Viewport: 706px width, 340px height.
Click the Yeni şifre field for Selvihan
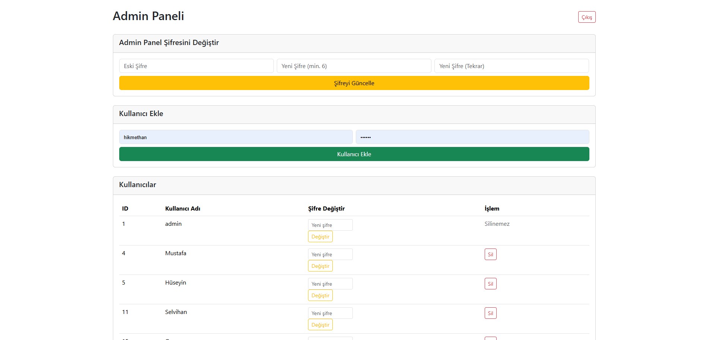click(x=330, y=313)
